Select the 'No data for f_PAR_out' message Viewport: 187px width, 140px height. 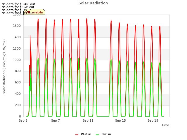pyautogui.click(x=18, y=4)
